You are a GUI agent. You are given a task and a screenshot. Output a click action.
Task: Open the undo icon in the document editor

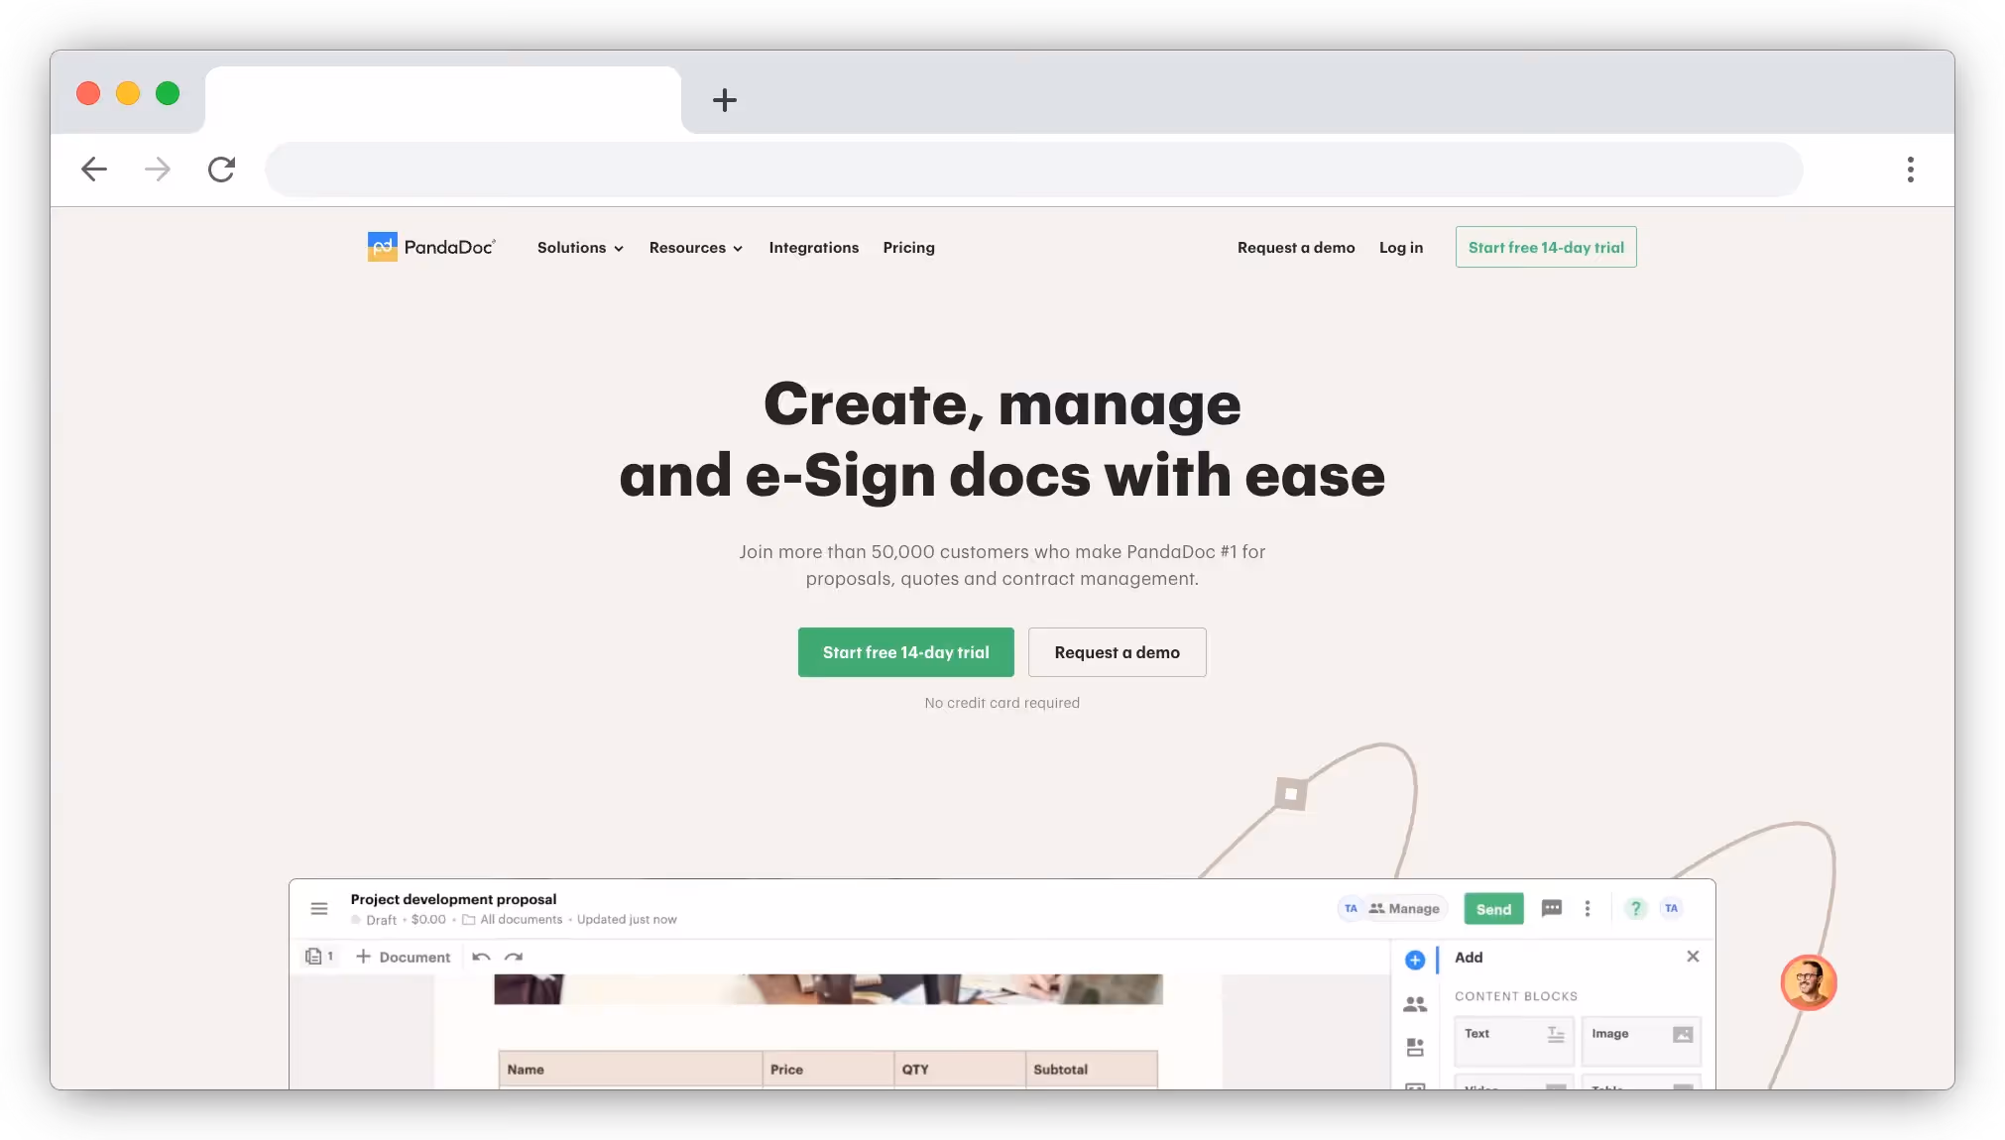click(x=480, y=957)
